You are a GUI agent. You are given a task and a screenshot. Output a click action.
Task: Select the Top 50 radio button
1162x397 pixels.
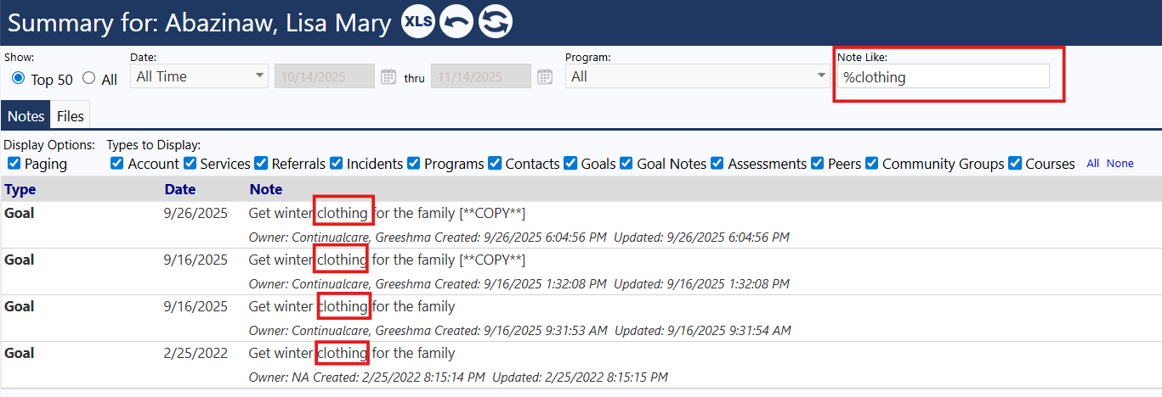[18, 79]
